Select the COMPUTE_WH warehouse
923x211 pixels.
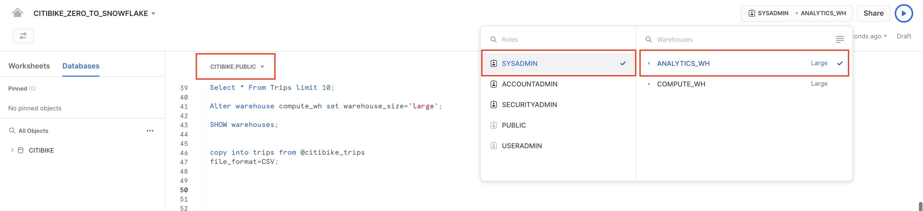point(744,84)
